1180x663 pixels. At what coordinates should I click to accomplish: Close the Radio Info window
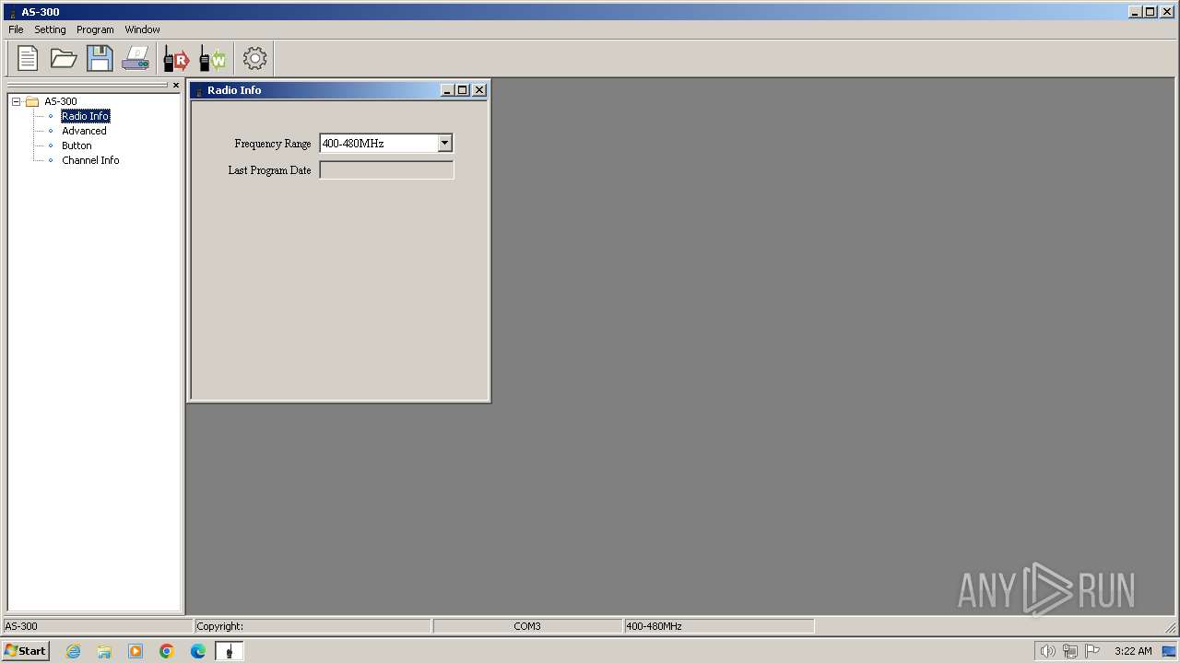point(479,90)
